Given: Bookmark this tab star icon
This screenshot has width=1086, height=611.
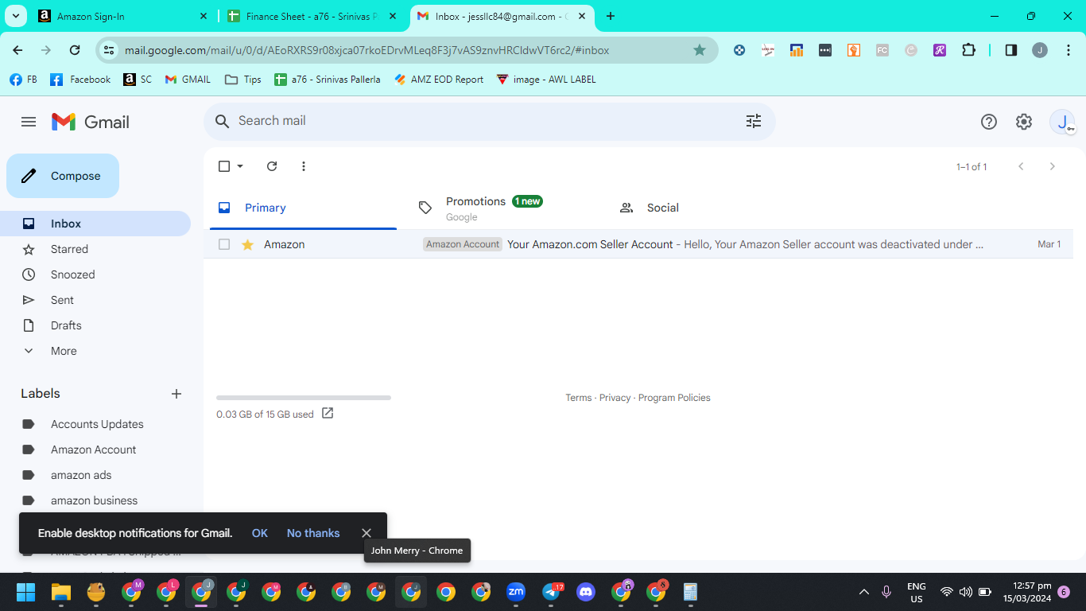Looking at the screenshot, I should point(700,50).
